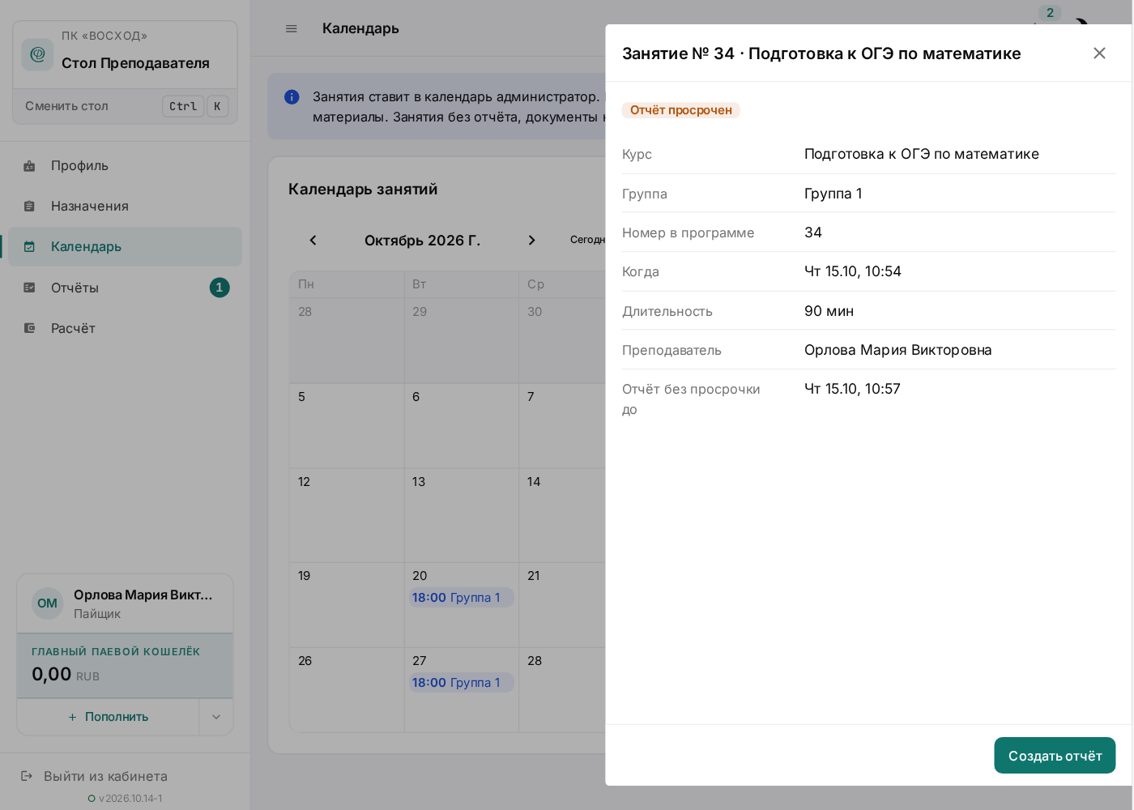Screen dimensions: 1134x810
Task: Go to previous month in calendar
Action: [313, 241]
